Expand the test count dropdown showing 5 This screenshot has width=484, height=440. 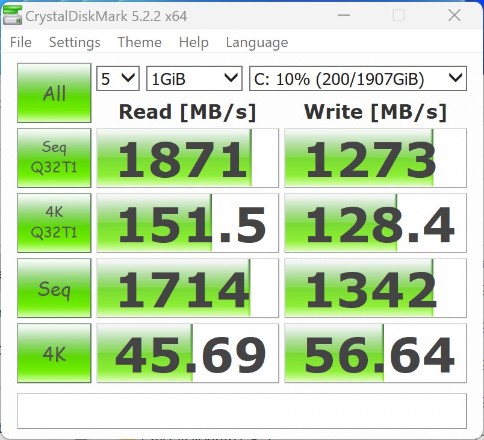click(118, 78)
